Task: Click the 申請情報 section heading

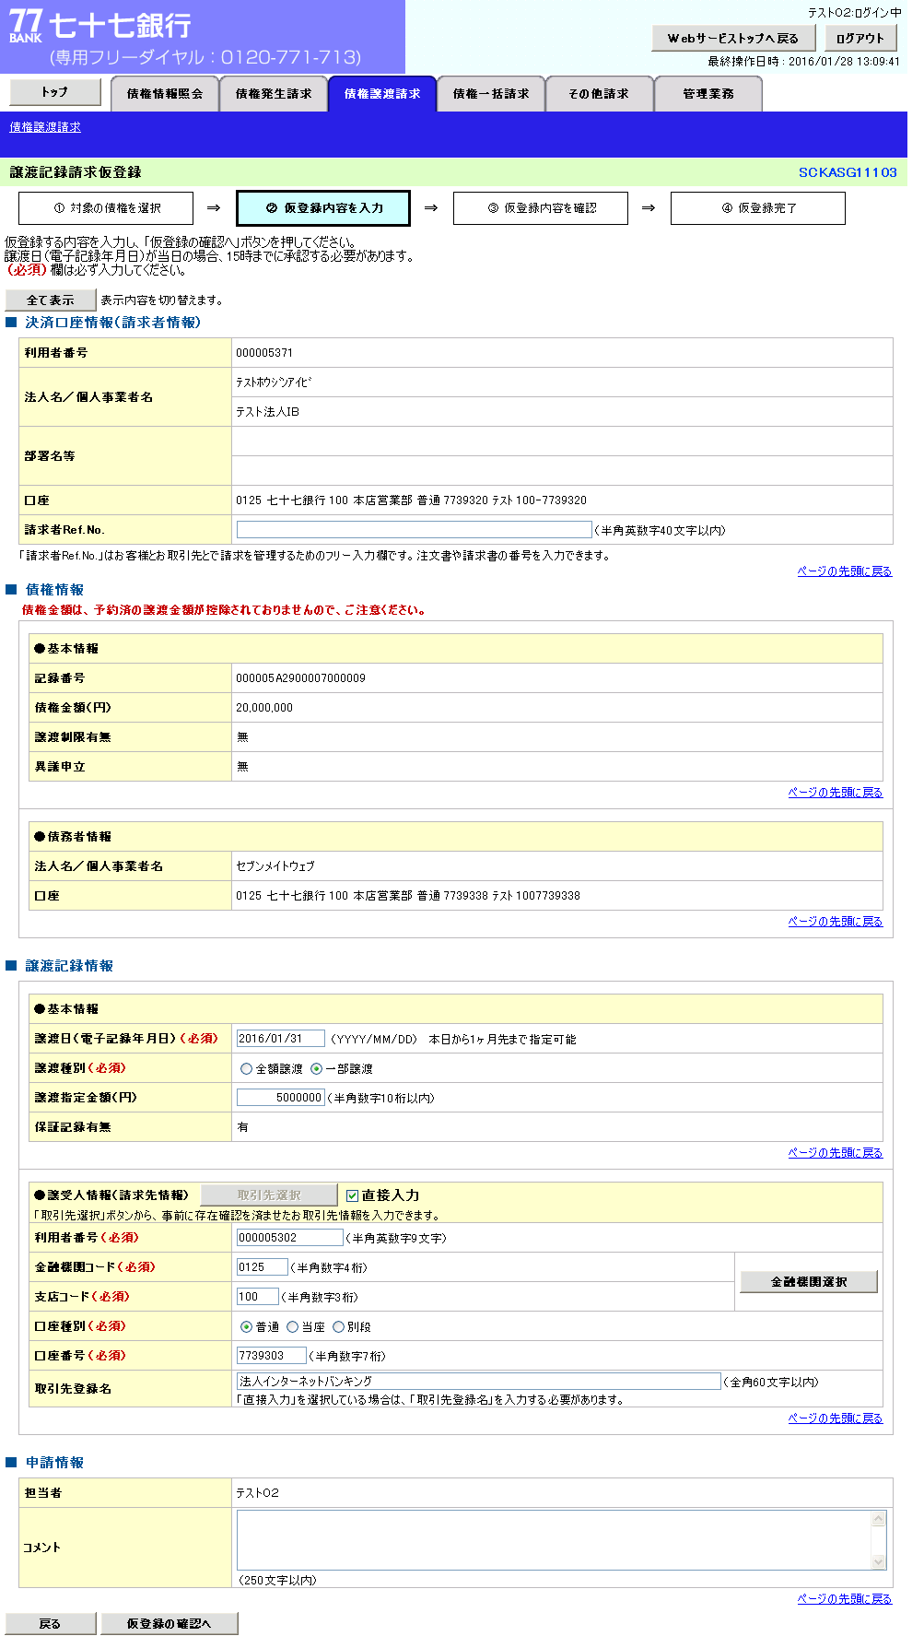Action: 54,1463
